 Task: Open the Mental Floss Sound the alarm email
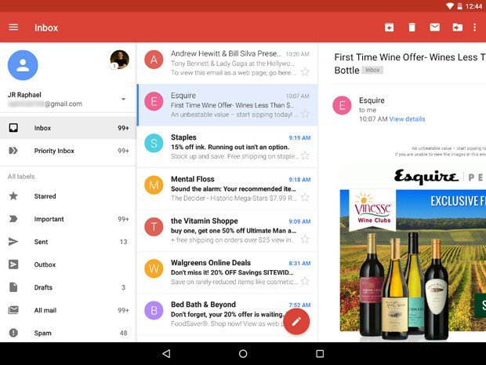pos(227,188)
